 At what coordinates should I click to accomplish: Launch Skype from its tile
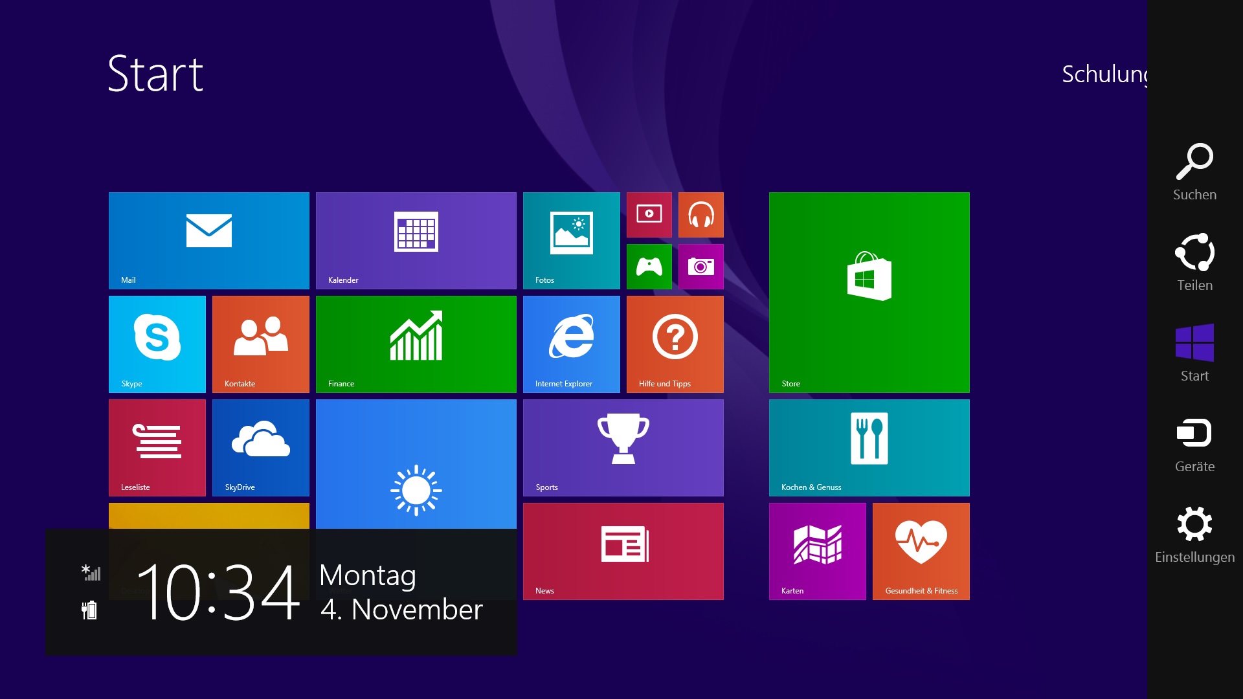click(157, 344)
